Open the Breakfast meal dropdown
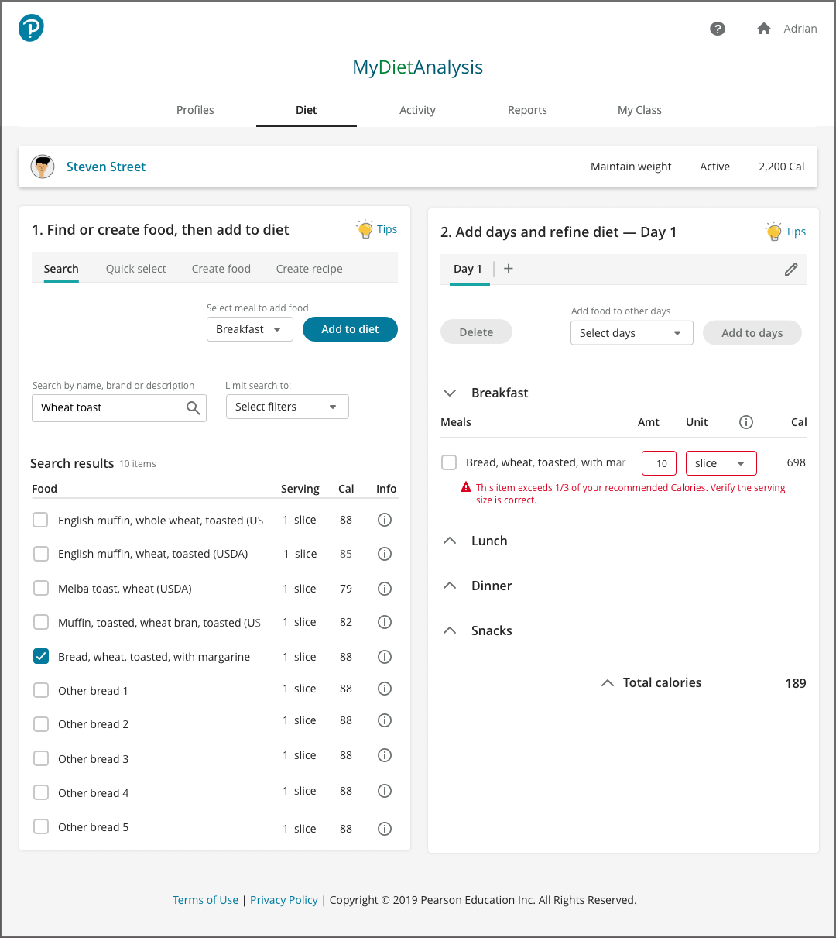This screenshot has height=938, width=836. [x=249, y=329]
